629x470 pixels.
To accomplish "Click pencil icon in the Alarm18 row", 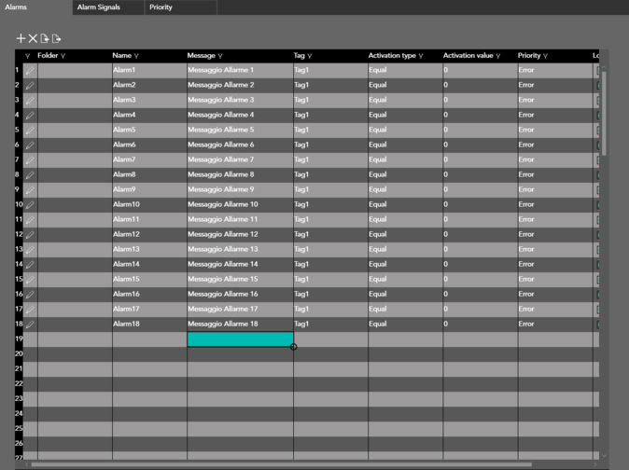I will 30,325.
